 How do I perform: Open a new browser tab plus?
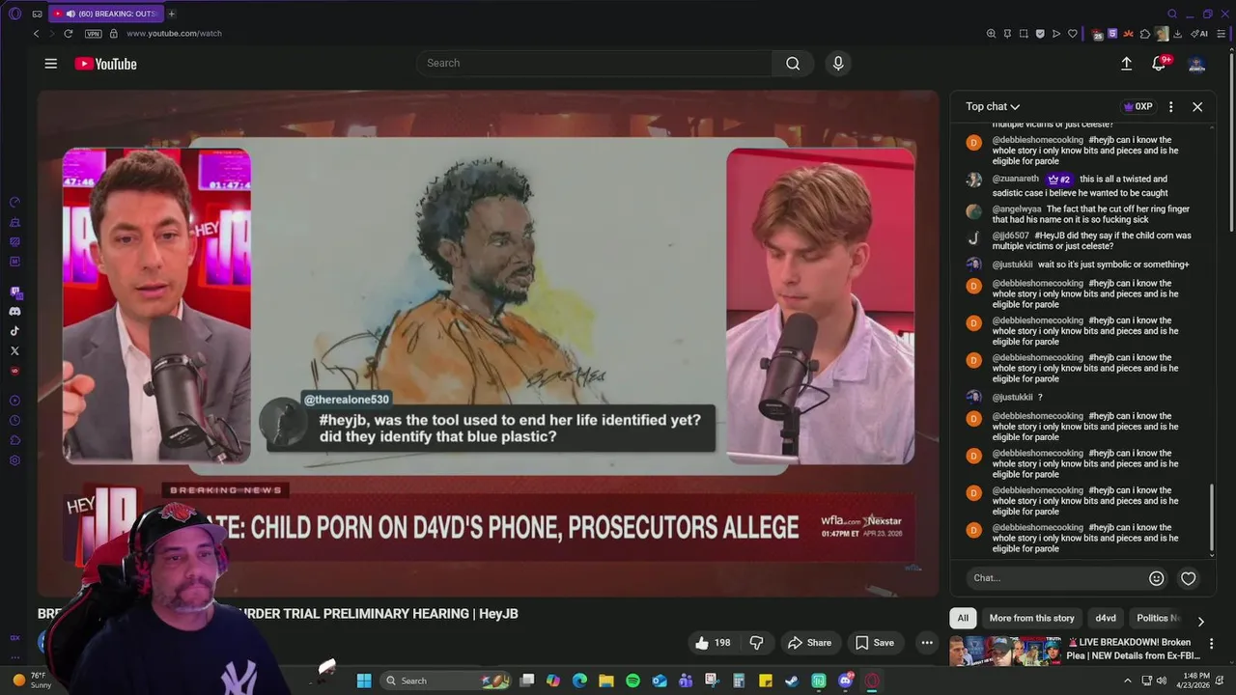click(172, 14)
